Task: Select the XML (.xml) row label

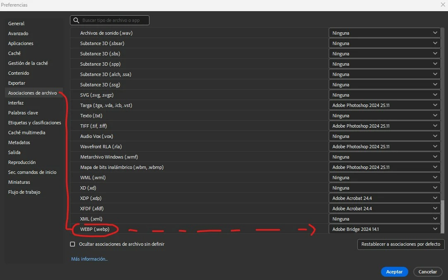Action: click(x=91, y=219)
